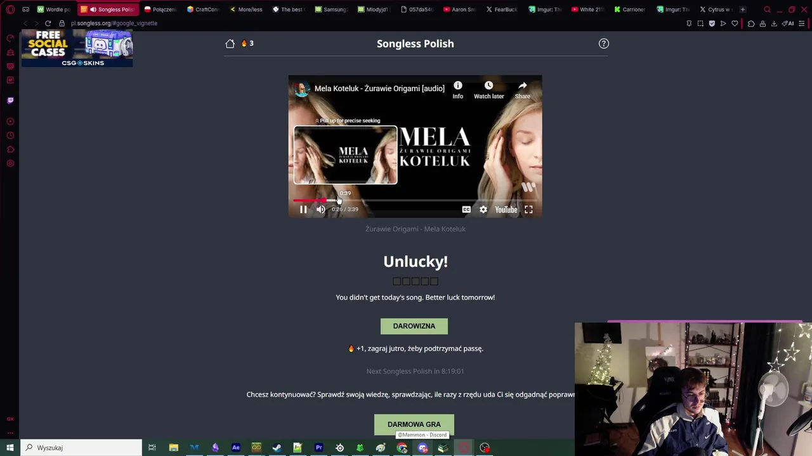Go to Songless home icon
The image size is (812, 456).
click(230, 44)
